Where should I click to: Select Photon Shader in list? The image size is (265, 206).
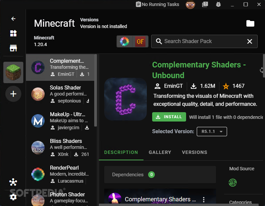click(x=60, y=198)
